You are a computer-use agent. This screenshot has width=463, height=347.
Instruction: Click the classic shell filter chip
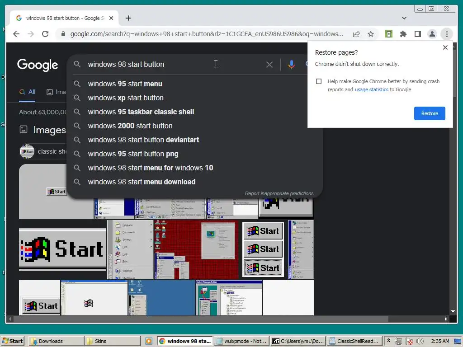pyautogui.click(x=43, y=151)
